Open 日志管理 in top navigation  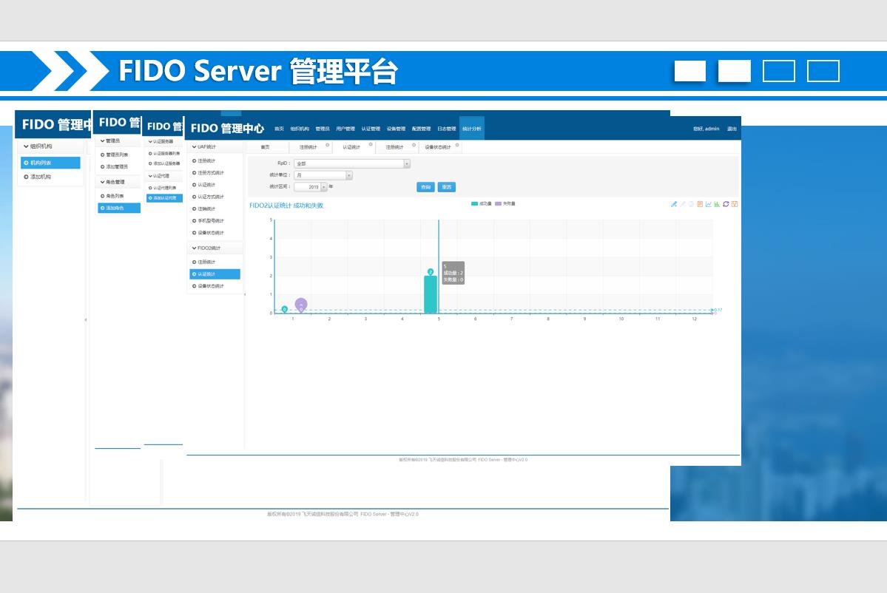pyautogui.click(x=446, y=129)
